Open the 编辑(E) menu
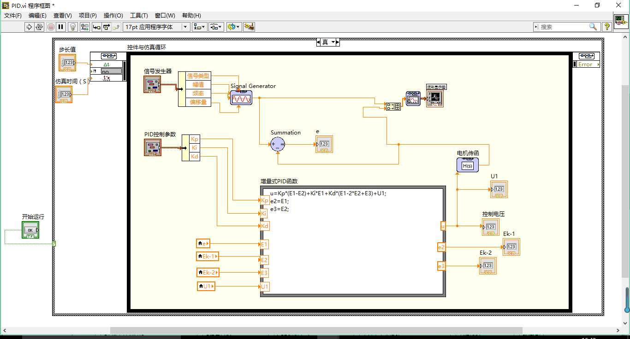630x339 pixels. click(37, 15)
